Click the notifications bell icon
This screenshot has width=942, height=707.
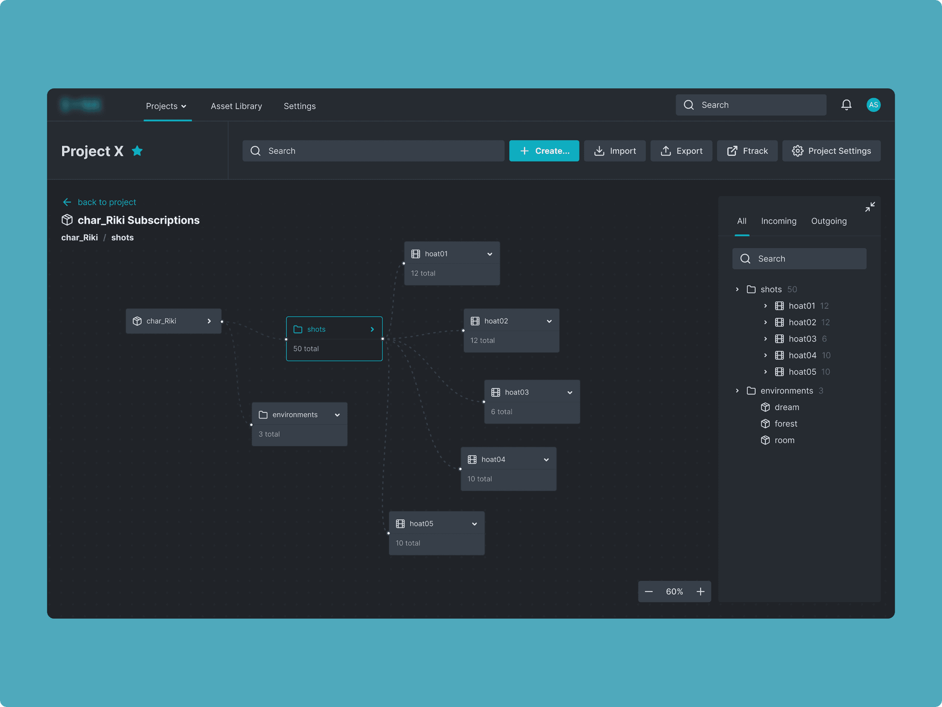pos(846,105)
